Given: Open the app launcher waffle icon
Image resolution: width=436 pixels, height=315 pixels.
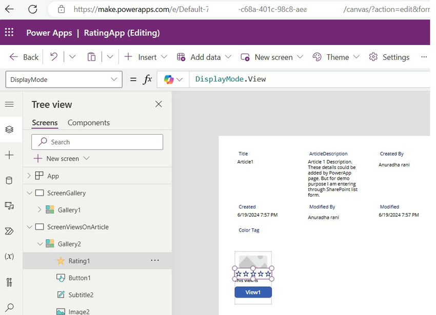Looking at the screenshot, I should (9, 33).
